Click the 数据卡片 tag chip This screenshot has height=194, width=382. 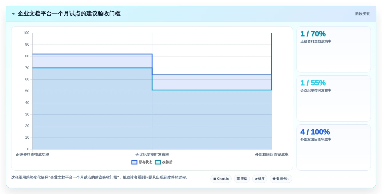(x=281, y=179)
